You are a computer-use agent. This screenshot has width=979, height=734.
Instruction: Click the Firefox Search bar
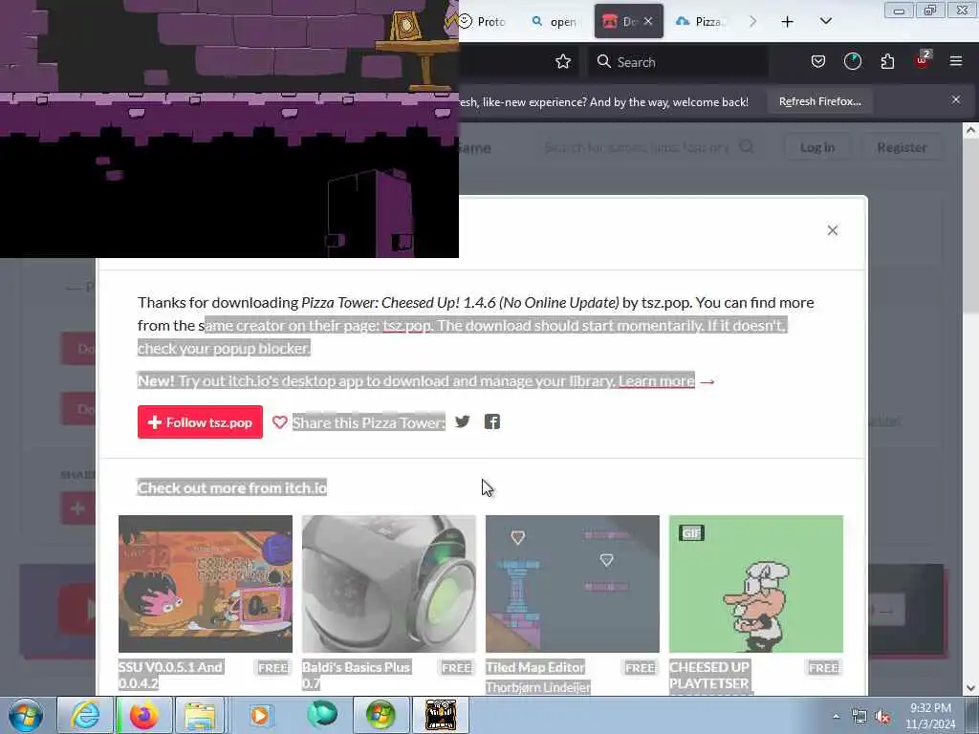point(678,61)
